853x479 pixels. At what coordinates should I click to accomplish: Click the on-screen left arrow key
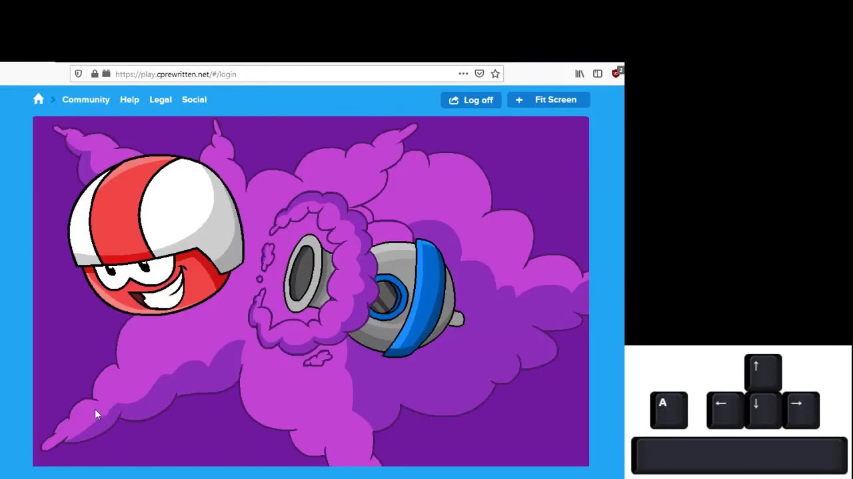[x=725, y=410]
